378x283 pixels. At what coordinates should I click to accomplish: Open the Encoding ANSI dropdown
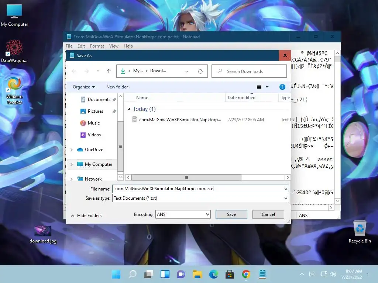point(183,214)
